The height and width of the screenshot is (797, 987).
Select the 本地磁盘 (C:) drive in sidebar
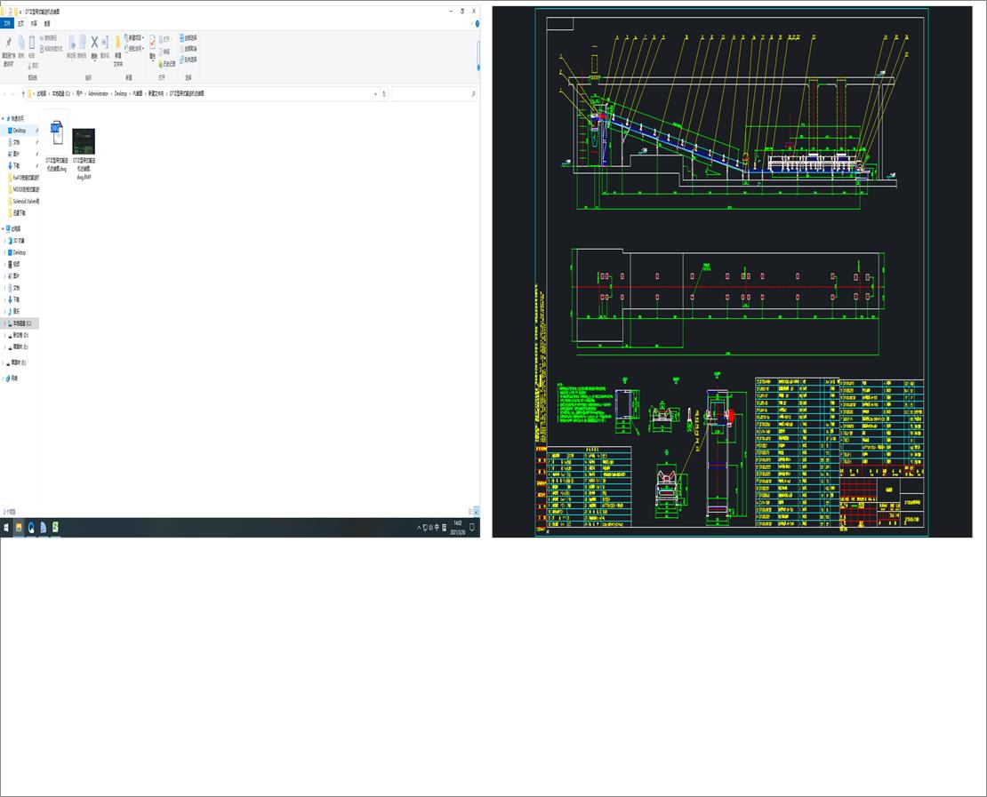[21, 323]
